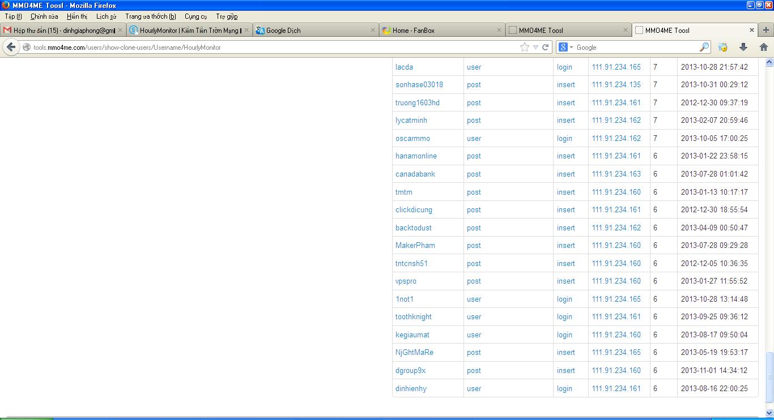The width and height of the screenshot is (774, 420).
Task: Open the truong1603hd username link
Action: click(418, 102)
